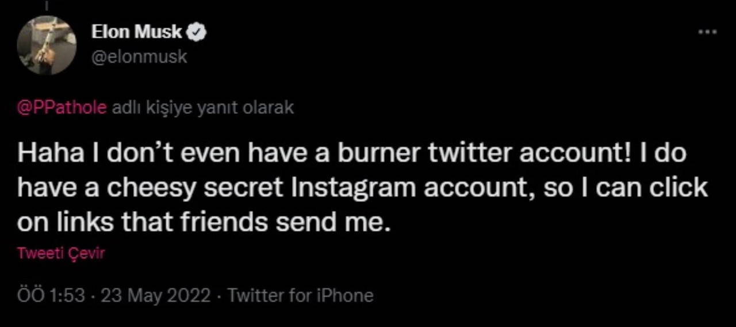Open Elon Musk's profile picture
This screenshot has width=736, height=327.
point(47,45)
